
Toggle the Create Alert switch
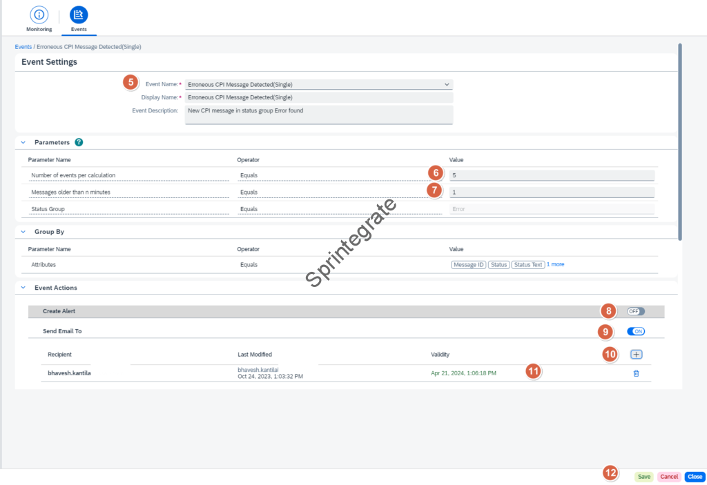click(x=635, y=311)
